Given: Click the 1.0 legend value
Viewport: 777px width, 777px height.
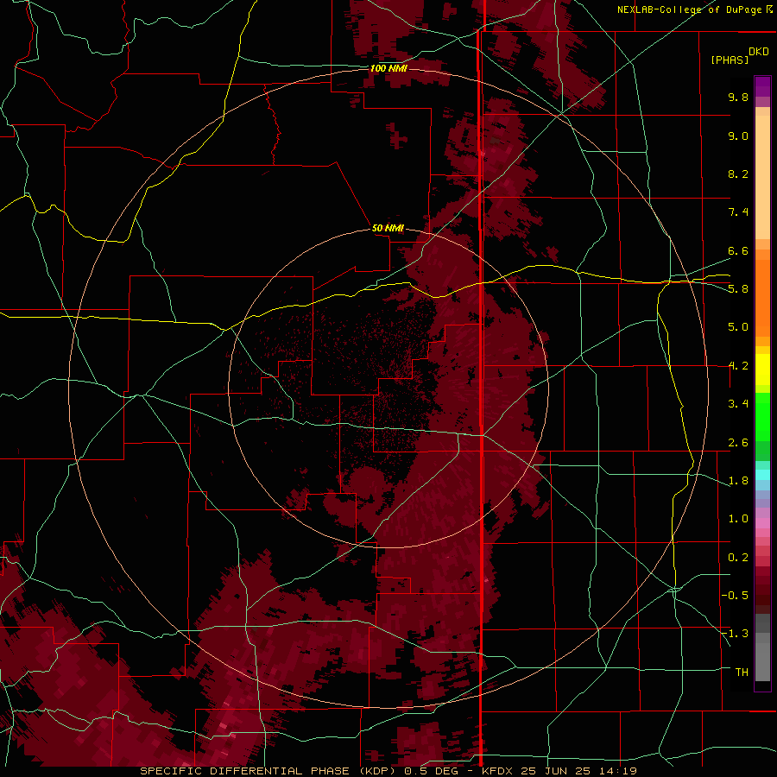Looking at the screenshot, I should click(738, 519).
